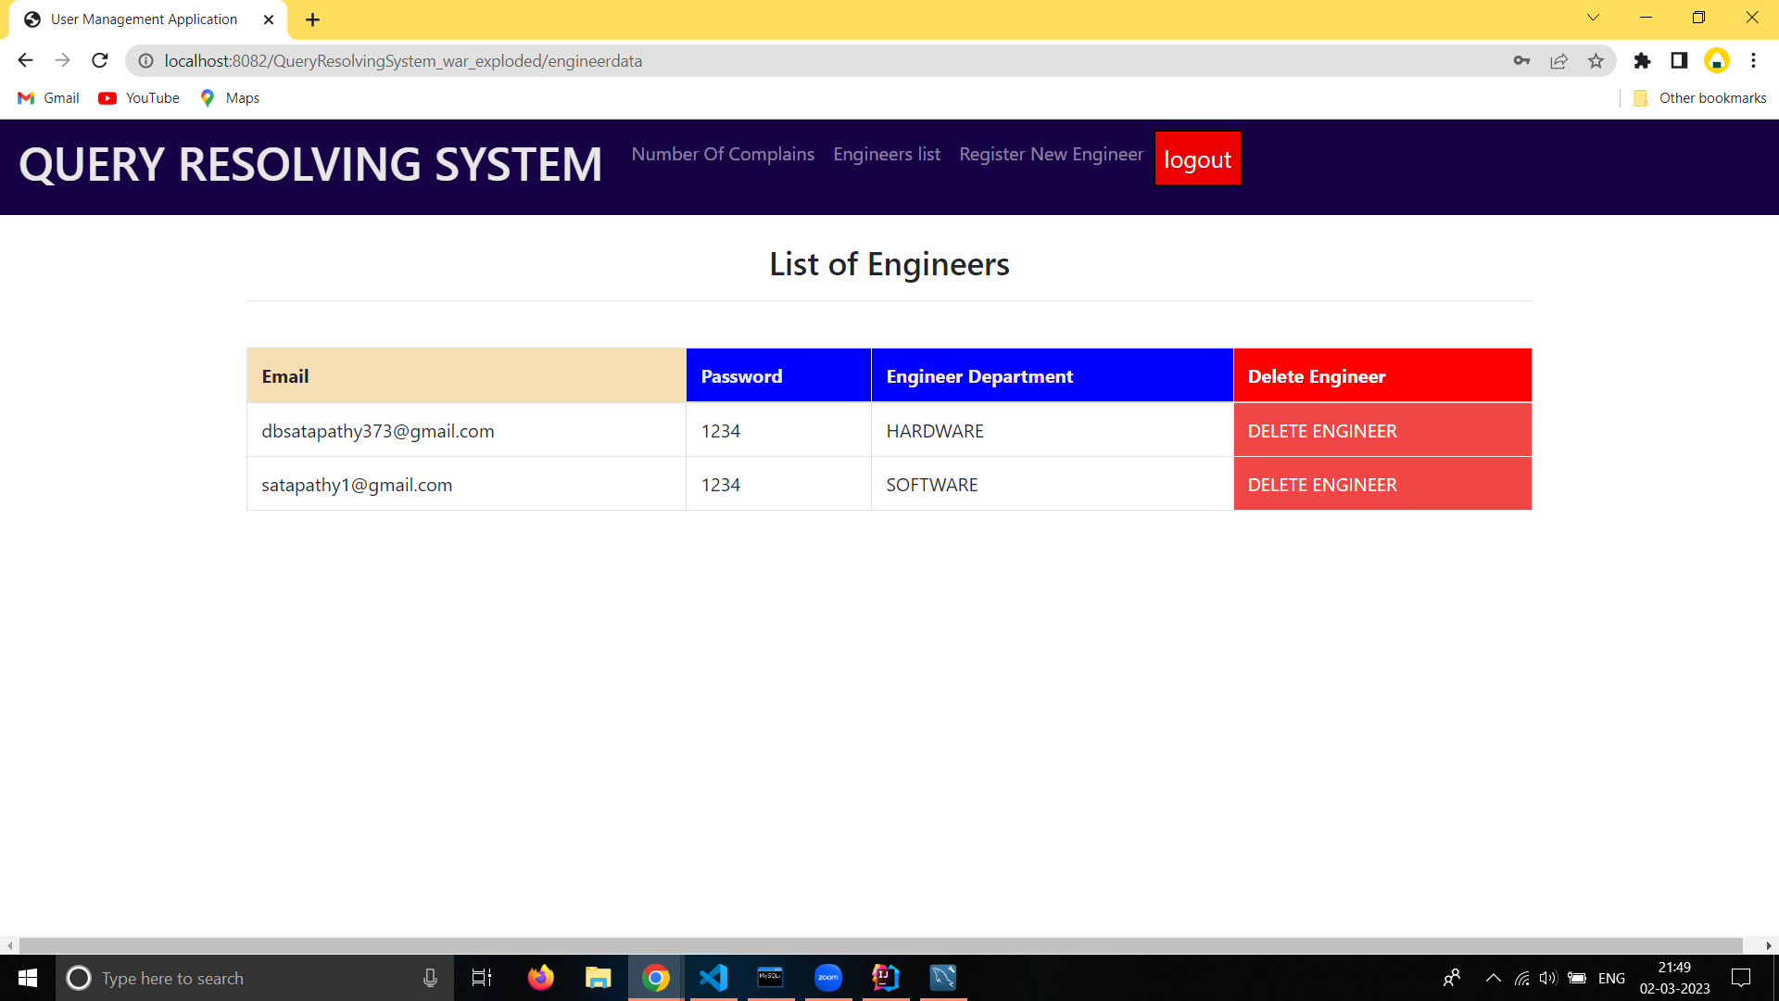Open Chrome three-dot menu
This screenshot has width=1779, height=1001.
tap(1753, 61)
